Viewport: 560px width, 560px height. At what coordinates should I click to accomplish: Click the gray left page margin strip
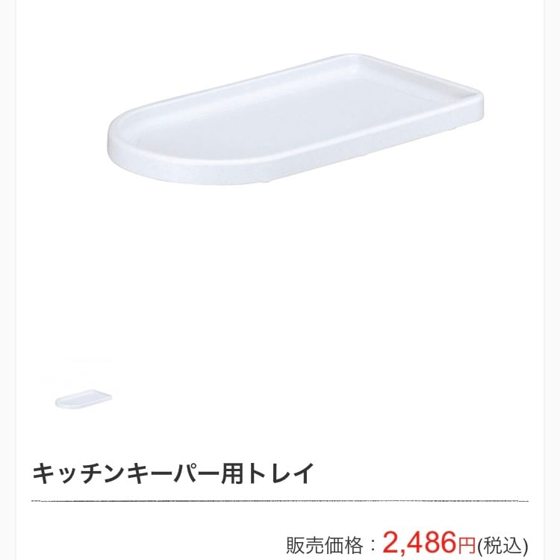click(x=8, y=280)
